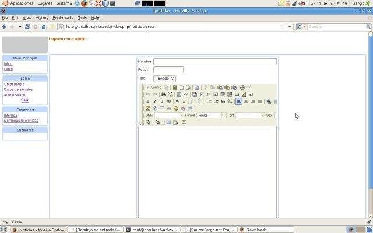The height and width of the screenshot is (233, 373).
Task: Follow the Inicio link
Action: point(8,63)
